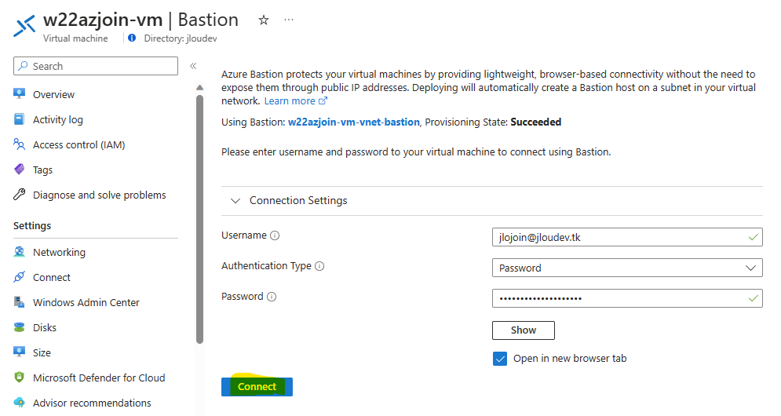
Task: Click the Diagnose wrench icon
Action: [x=20, y=195]
